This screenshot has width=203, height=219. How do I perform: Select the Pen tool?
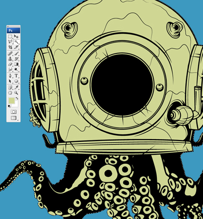tap(10, 76)
